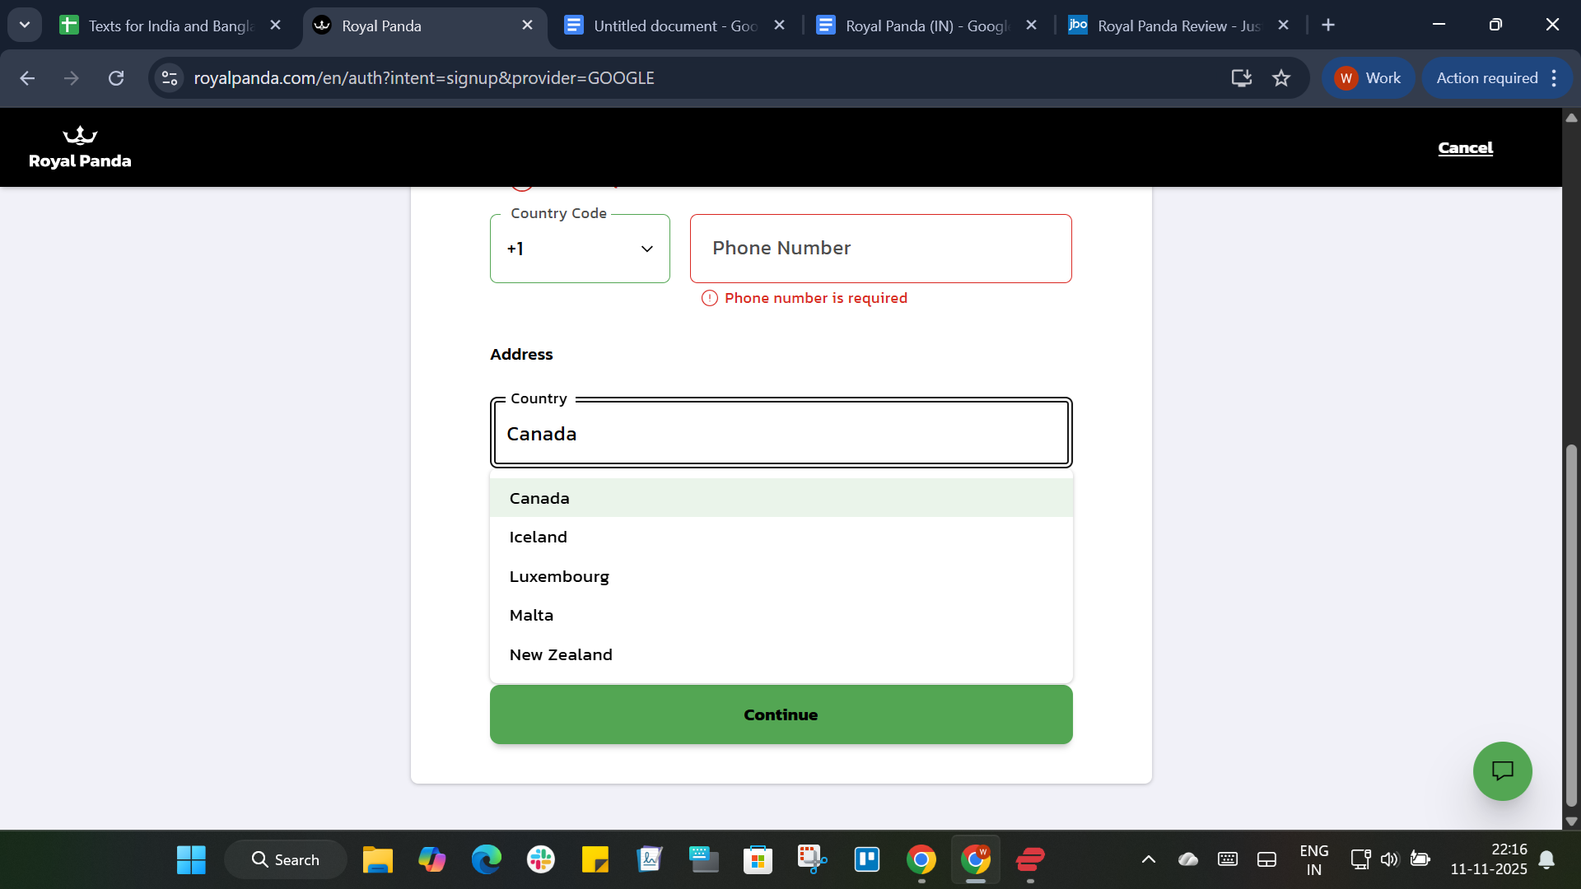Image resolution: width=1581 pixels, height=889 pixels.
Task: Click the install app icon in address bar
Action: (x=1241, y=78)
